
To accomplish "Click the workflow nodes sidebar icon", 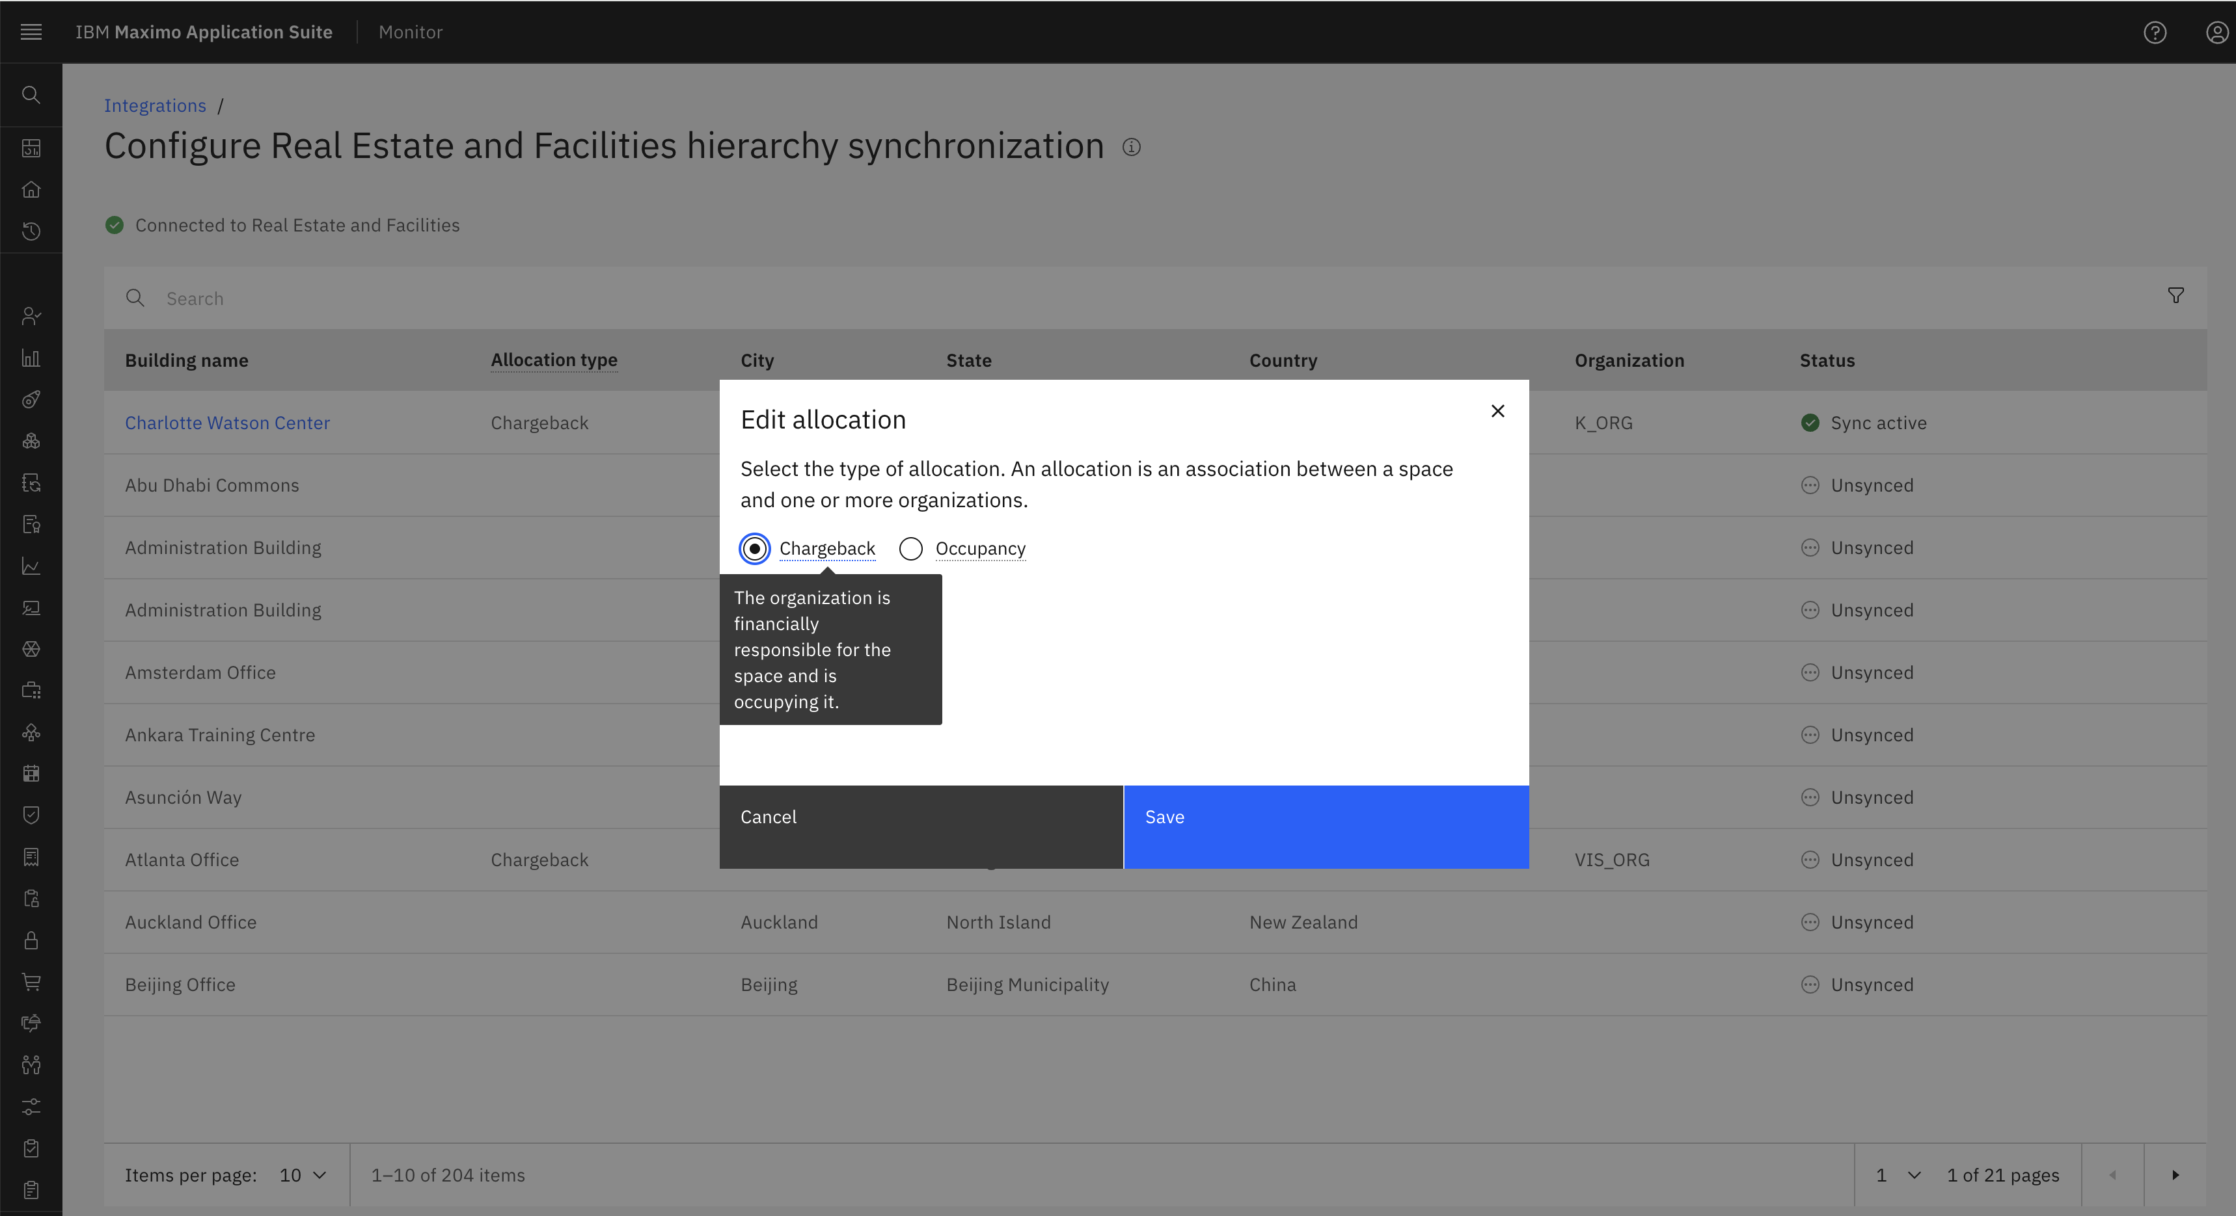I will coord(31,732).
